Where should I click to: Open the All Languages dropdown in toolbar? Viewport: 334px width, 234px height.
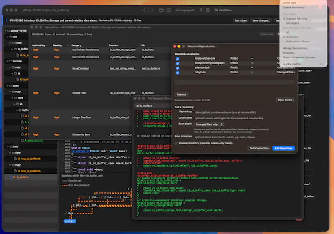185,10
